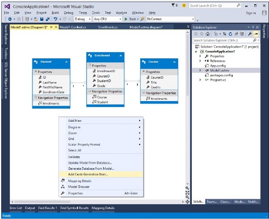Click the New Project toolbar icon
The width and height of the screenshot is (269, 219).
(27, 19)
